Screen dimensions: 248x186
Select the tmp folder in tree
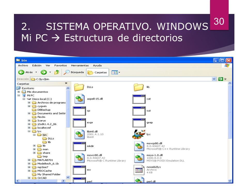45,157
